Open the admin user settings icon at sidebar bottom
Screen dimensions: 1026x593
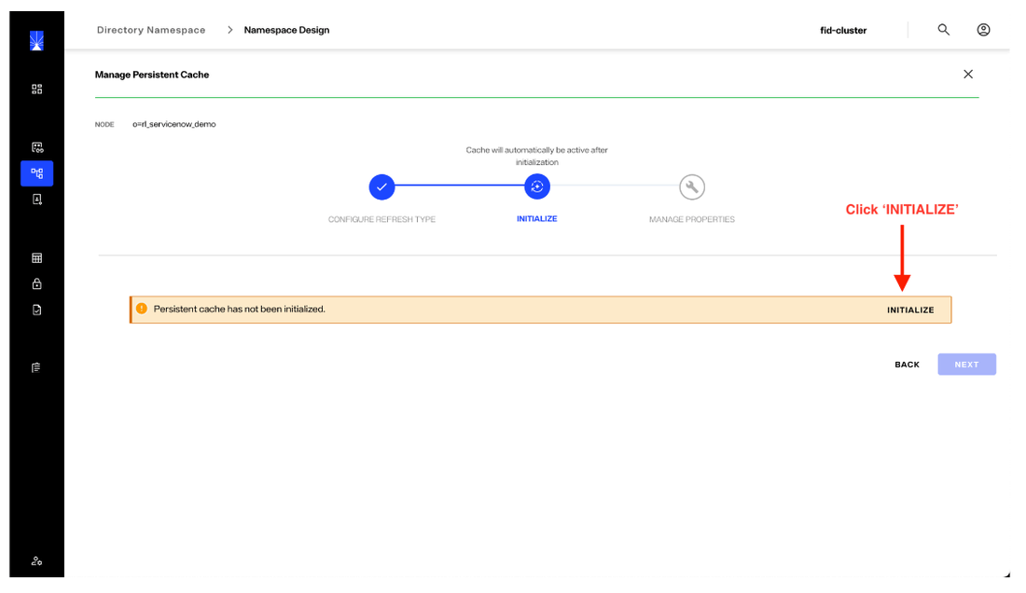click(36, 561)
